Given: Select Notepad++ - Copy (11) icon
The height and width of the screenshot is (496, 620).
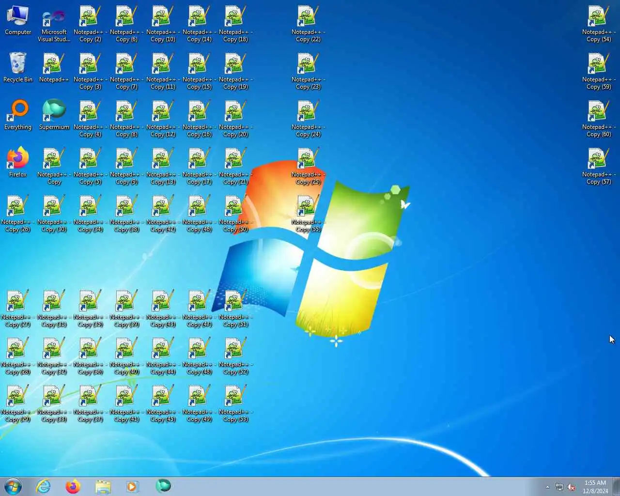Looking at the screenshot, I should tap(163, 71).
